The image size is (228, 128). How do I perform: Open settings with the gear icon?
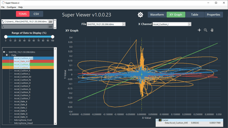[x=140, y=15]
